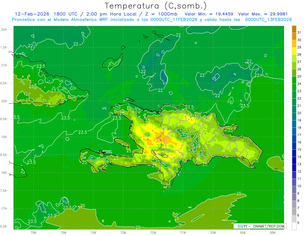Select the yellow swatch between 28 and 29
The height and width of the screenshot is (236, 306).
[294, 51]
